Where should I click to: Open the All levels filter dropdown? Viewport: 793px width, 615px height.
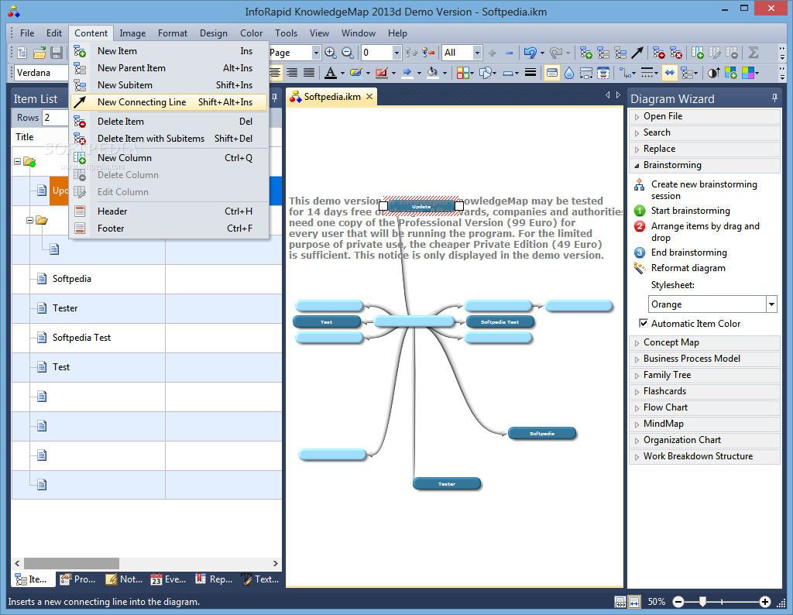(477, 53)
